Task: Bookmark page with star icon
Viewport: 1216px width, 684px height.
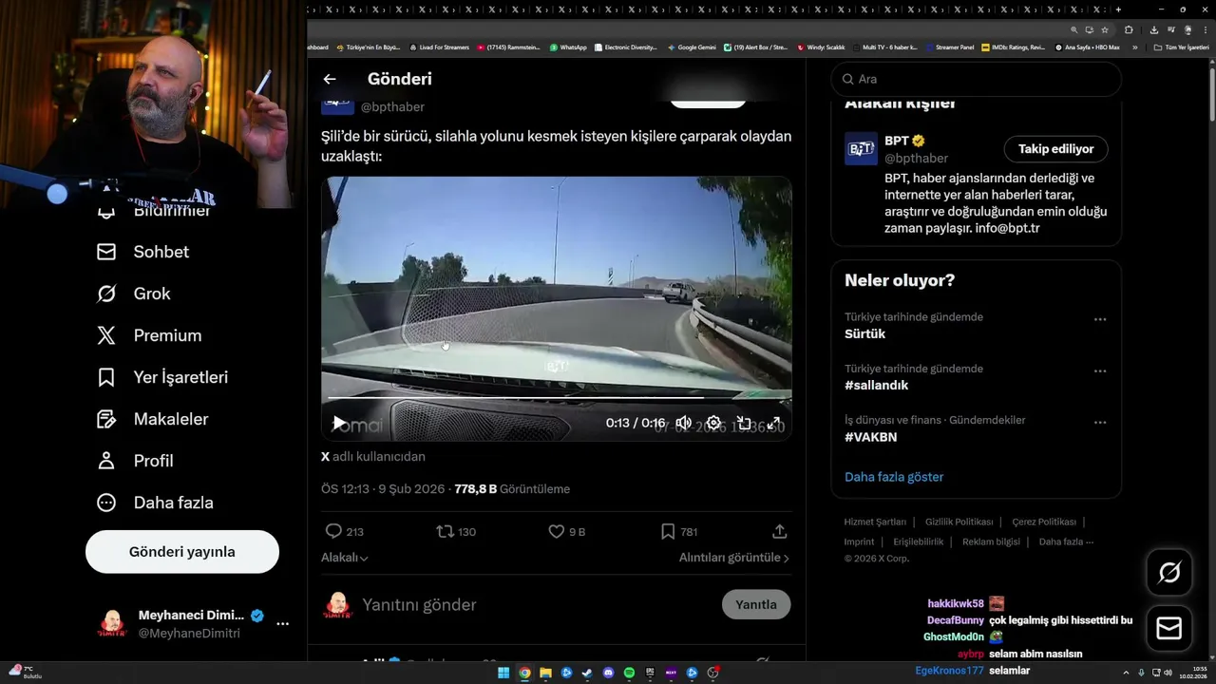Action: 1105,29
